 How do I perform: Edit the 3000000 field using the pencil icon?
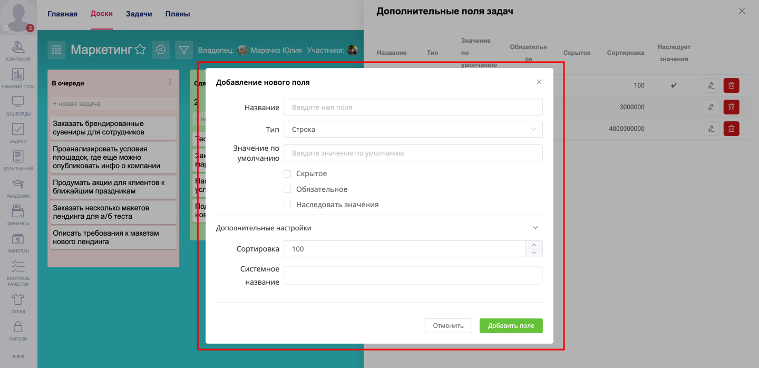pyautogui.click(x=711, y=106)
